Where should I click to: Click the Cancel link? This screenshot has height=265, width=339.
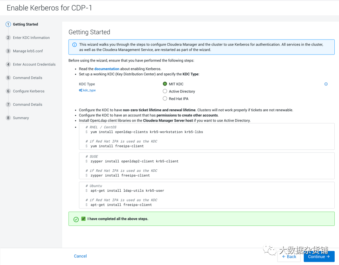(x=80, y=256)
